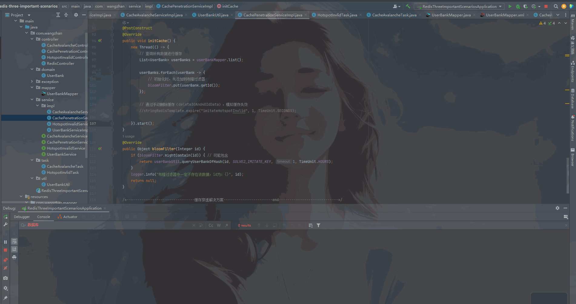Image resolution: width=576 pixels, height=304 pixels.
Task: Click the Build Project hammer icon
Action: click(x=408, y=6)
